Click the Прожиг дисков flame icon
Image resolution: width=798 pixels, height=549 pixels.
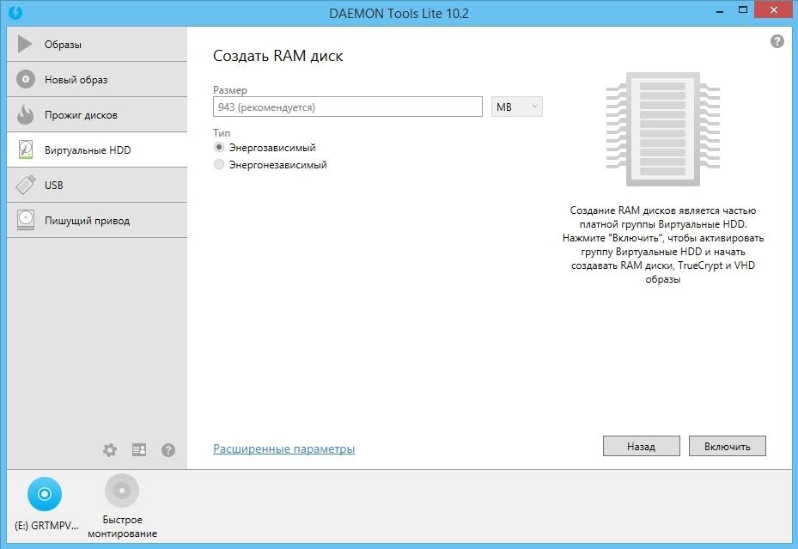25,114
